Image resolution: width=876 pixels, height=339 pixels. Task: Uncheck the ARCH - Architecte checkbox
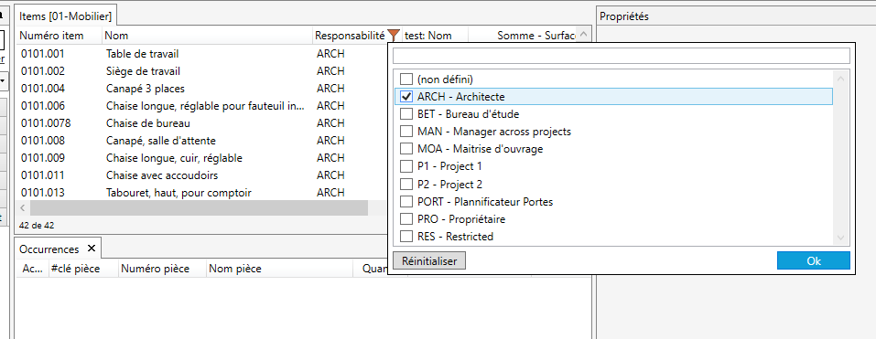[406, 97]
